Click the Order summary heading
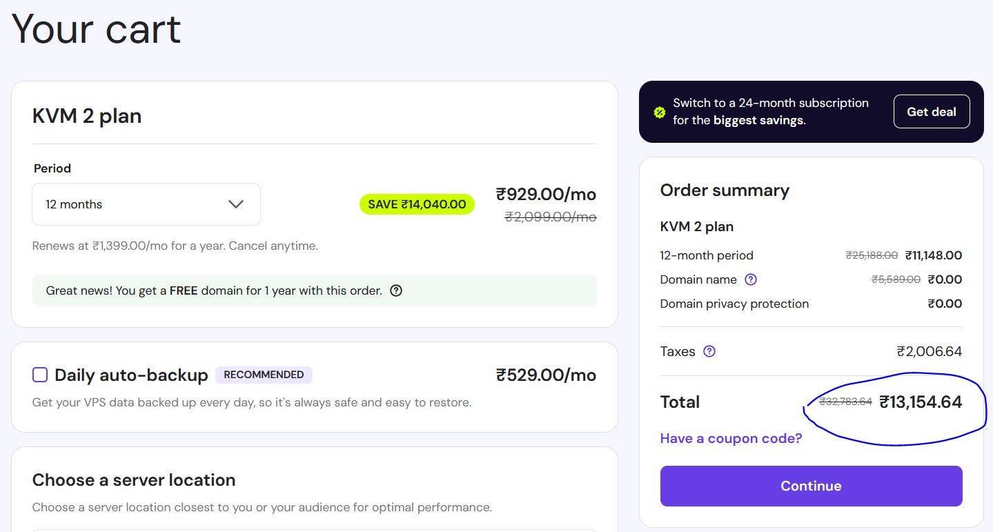This screenshot has width=993, height=532. 725,190
